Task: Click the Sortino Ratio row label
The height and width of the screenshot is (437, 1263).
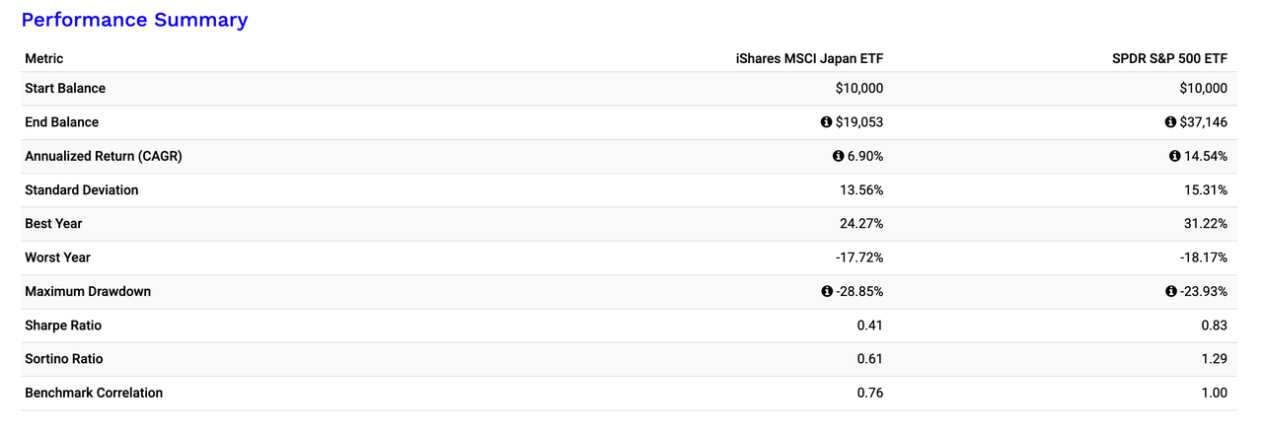Action: [x=64, y=359]
